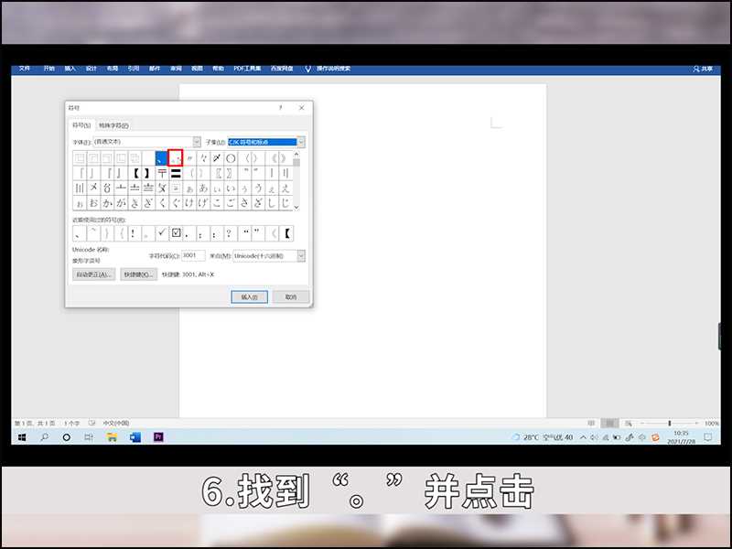
Task: Open taskbar Search
Action: [44, 439]
